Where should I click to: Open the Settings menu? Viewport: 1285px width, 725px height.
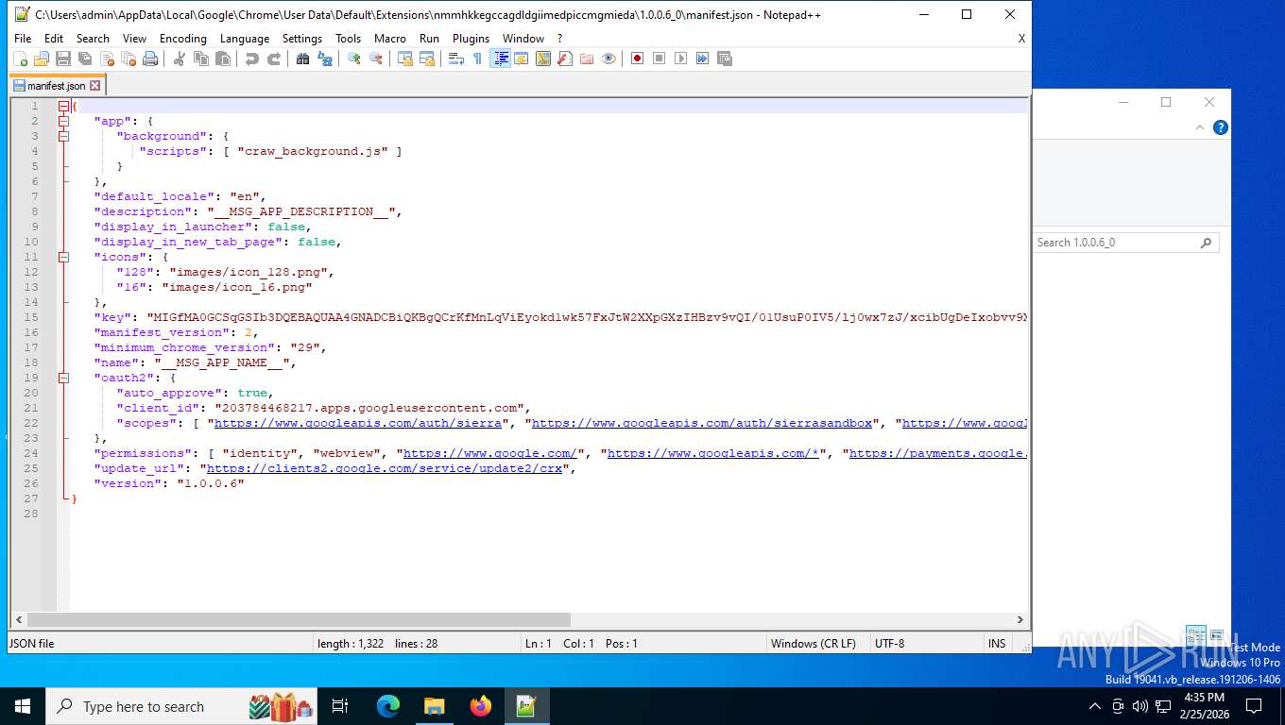(x=302, y=38)
